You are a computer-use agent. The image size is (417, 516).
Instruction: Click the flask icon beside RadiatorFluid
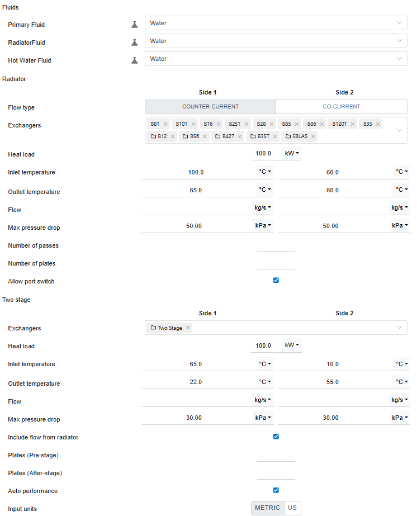tap(134, 42)
